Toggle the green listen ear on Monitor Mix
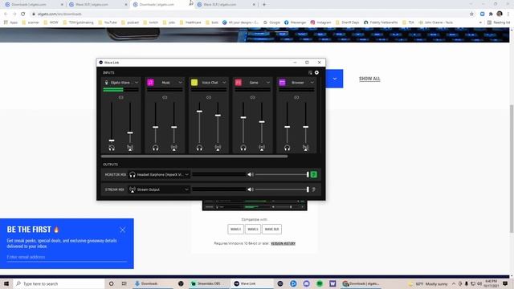 (x=314, y=175)
